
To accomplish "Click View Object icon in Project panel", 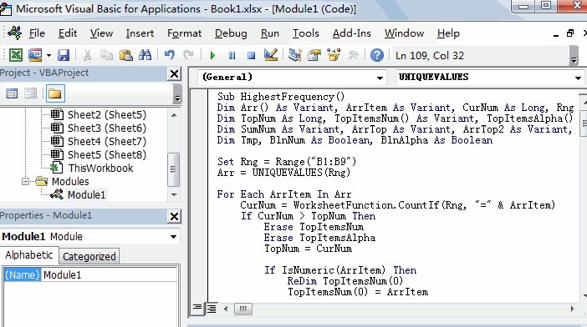I will coord(30,93).
